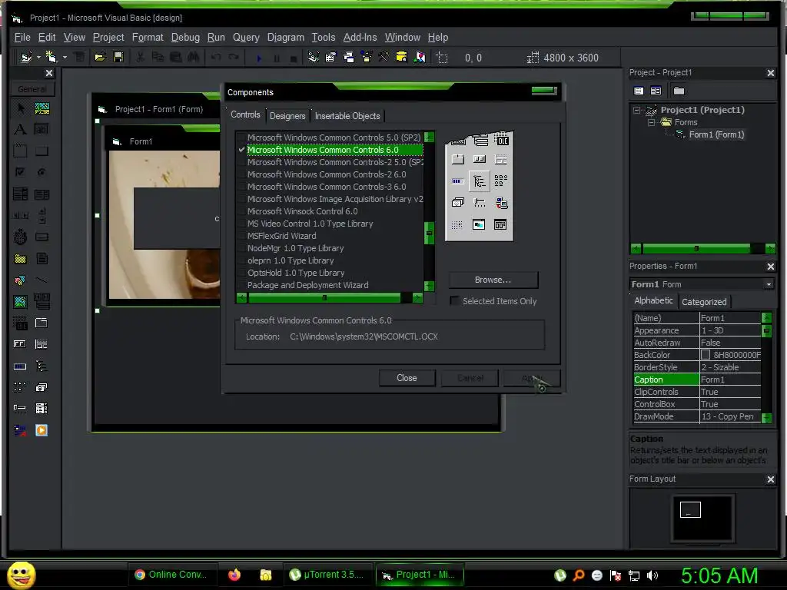Click the Data View Window toolbar icon

[401, 57]
